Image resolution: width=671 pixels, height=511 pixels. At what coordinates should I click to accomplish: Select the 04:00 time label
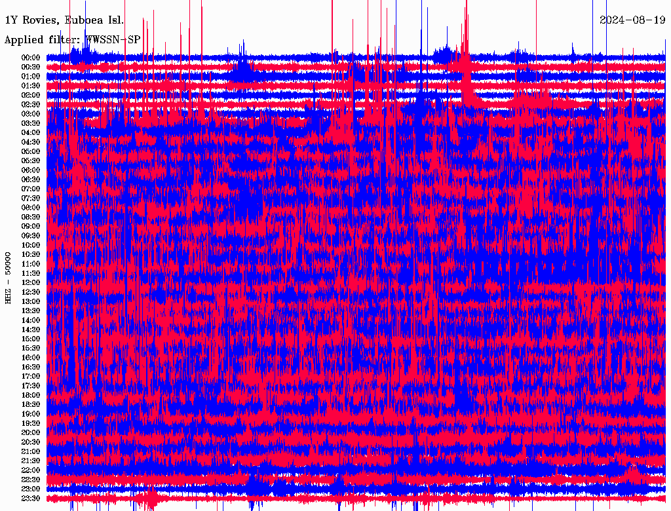tap(31, 133)
